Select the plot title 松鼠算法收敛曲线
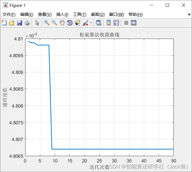 coord(100,35)
